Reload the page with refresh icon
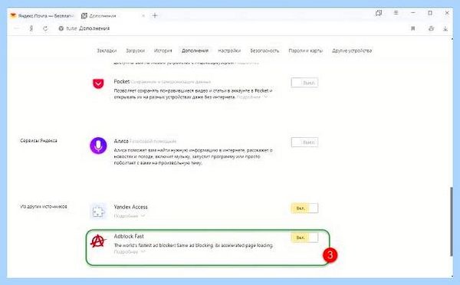This screenshot has height=285, width=460. 45,28
